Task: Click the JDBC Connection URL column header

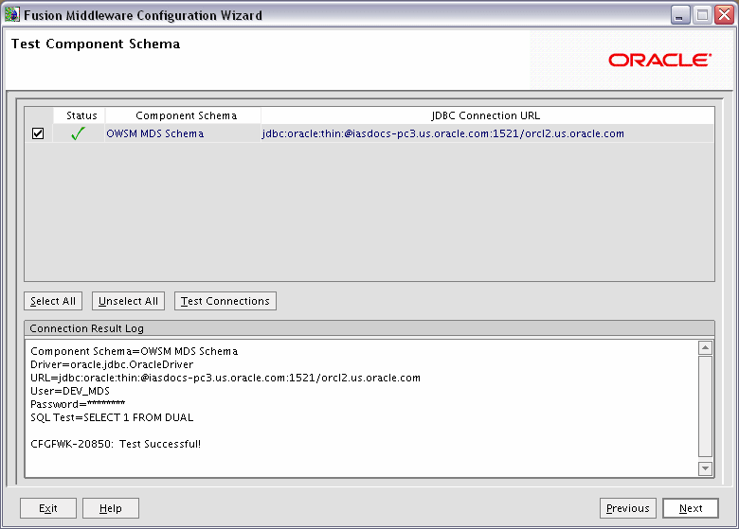Action: pos(488,115)
